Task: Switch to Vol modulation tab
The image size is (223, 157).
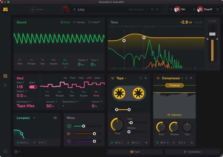Action: coord(65,78)
